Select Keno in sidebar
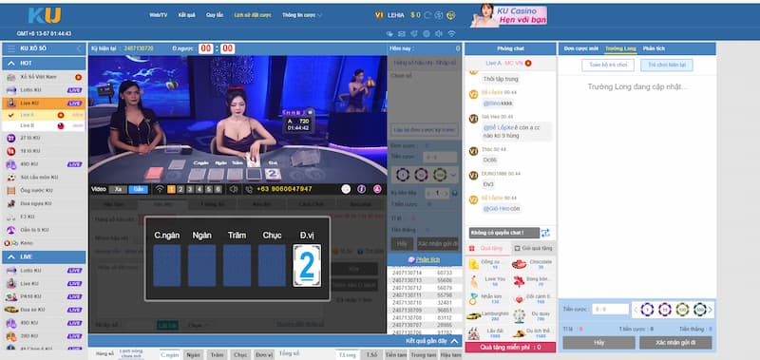Screen dimensions: 760x360 [x=44, y=243]
